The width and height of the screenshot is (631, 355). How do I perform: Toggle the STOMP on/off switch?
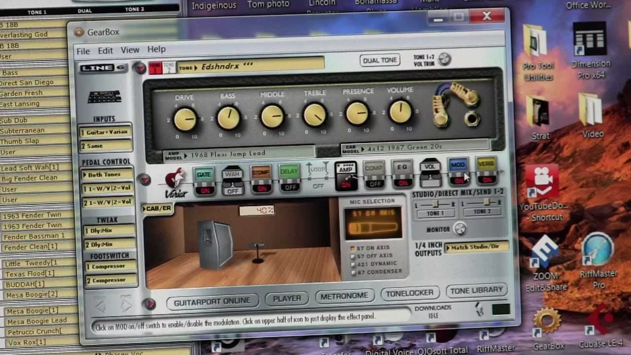point(261,187)
